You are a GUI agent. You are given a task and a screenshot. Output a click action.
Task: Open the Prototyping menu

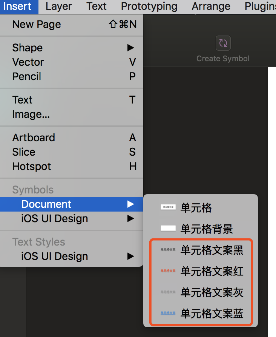[149, 6]
